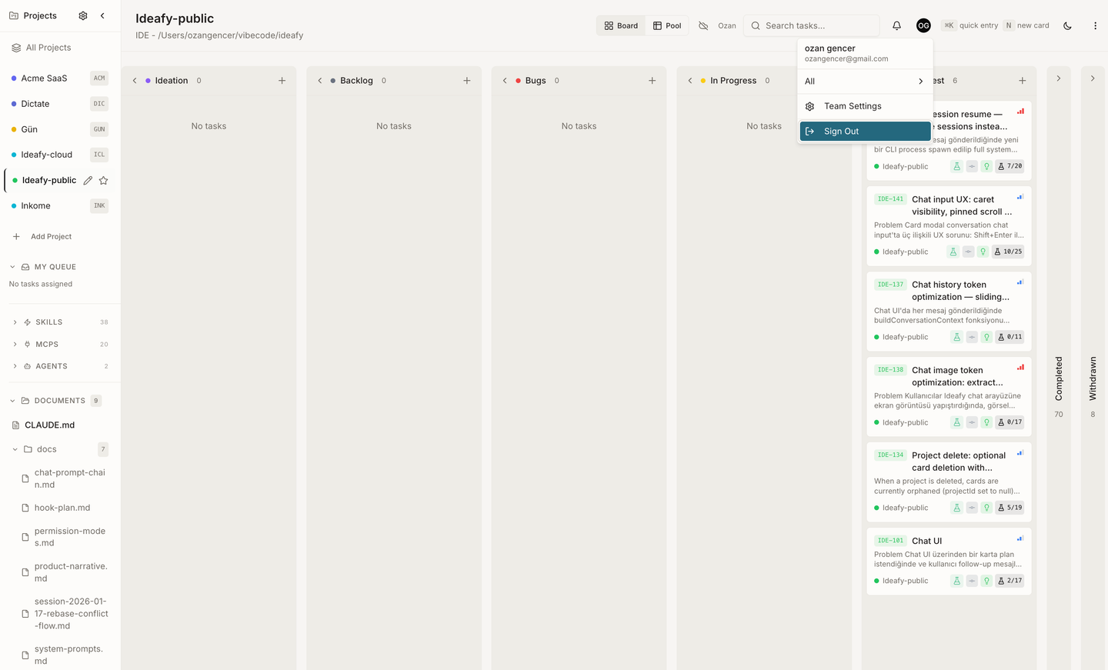The width and height of the screenshot is (1108, 670).
Task: Open the Gün project
Action: [60, 129]
